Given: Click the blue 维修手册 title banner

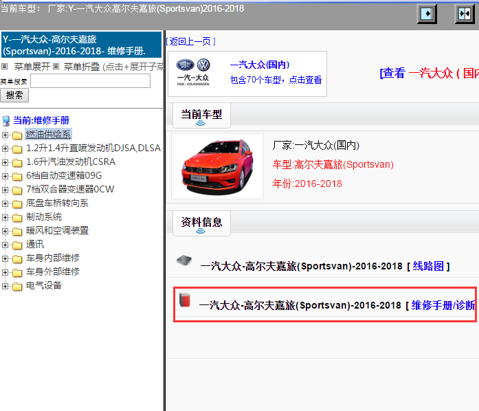Looking at the screenshot, I should coord(81,45).
